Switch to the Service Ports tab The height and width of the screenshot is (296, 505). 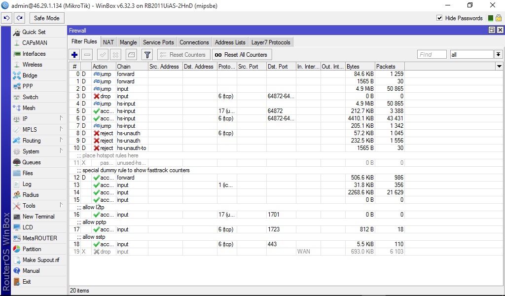click(x=158, y=42)
